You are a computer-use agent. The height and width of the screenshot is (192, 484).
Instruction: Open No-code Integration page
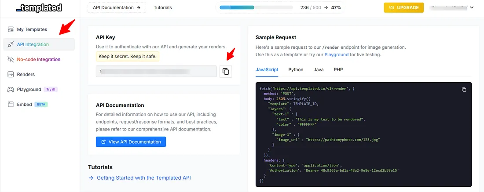click(x=39, y=59)
